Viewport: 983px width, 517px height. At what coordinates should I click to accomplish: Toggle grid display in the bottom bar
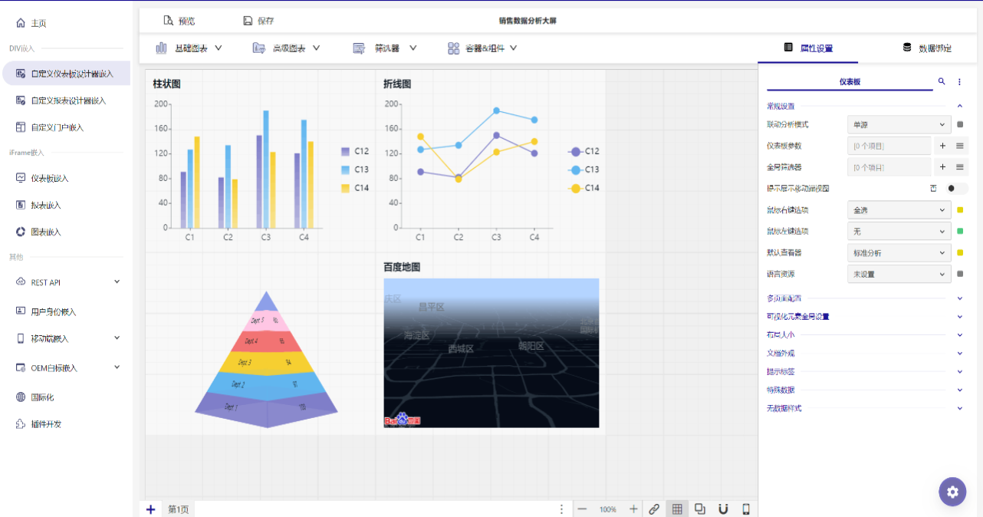point(677,509)
